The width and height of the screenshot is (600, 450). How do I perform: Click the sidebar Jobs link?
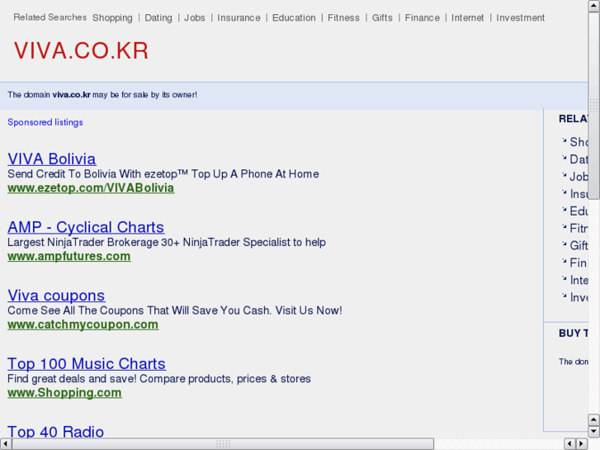(x=579, y=177)
